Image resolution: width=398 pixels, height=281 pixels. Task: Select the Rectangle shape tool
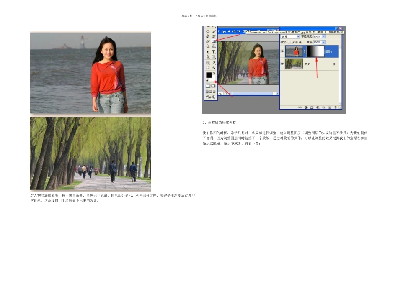[x=214, y=57]
